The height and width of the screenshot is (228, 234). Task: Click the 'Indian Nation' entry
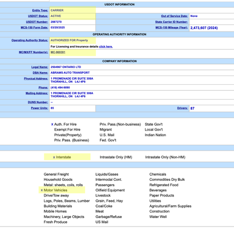(155, 135)
